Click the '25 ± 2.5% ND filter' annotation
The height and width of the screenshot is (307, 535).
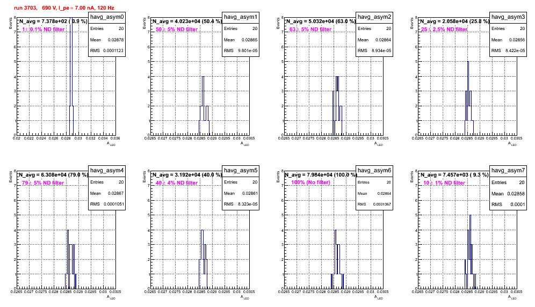pyautogui.click(x=444, y=30)
